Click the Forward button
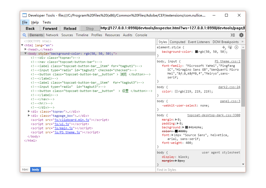 click(50, 28)
